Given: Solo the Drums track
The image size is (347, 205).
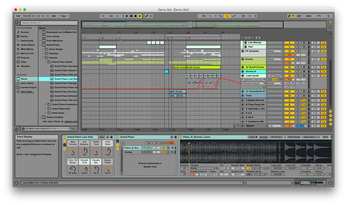Looking at the screenshot, I should pyautogui.click(x=298, y=59).
